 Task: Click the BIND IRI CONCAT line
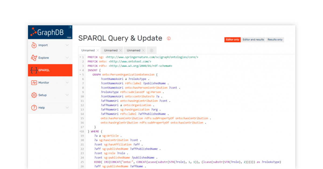click(188, 162)
